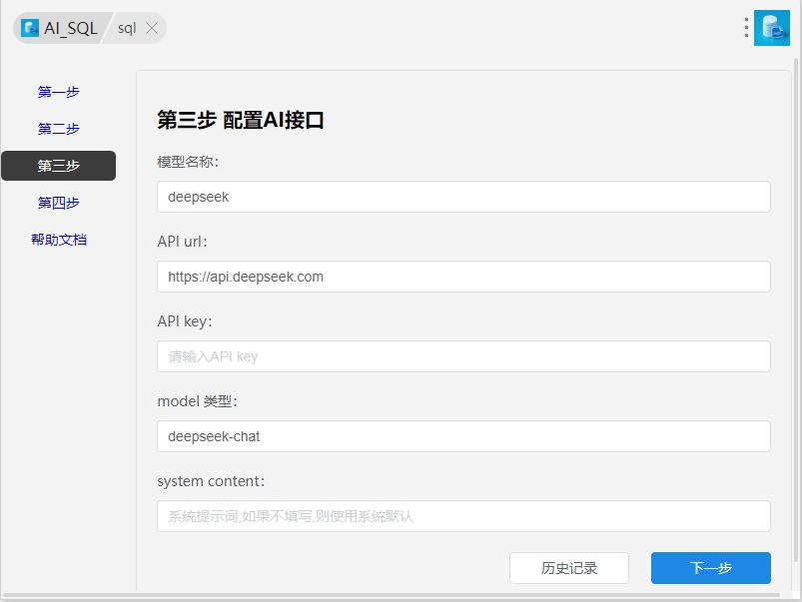Open the 帮助文档 help link
Screen dimensions: 802x602
[59, 240]
